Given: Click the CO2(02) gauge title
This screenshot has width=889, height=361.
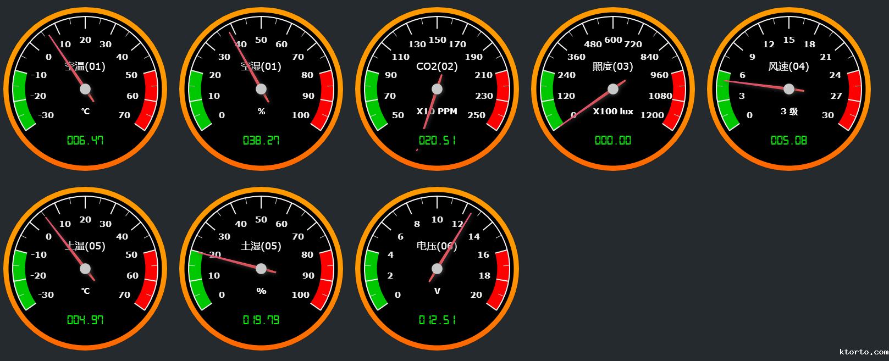Looking at the screenshot, I should (437, 66).
